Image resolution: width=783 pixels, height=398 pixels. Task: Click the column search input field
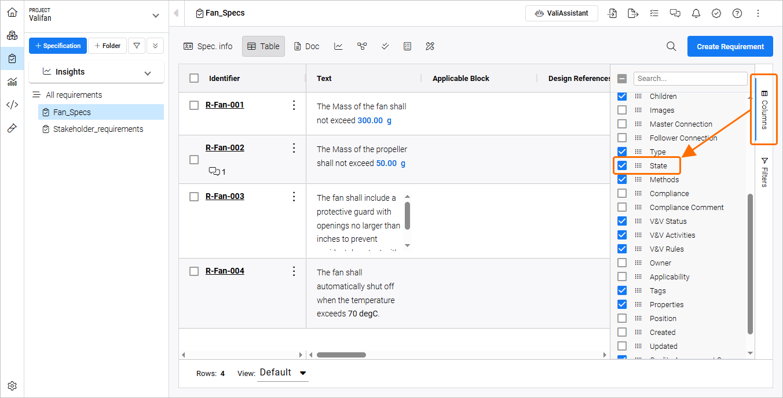click(x=690, y=79)
